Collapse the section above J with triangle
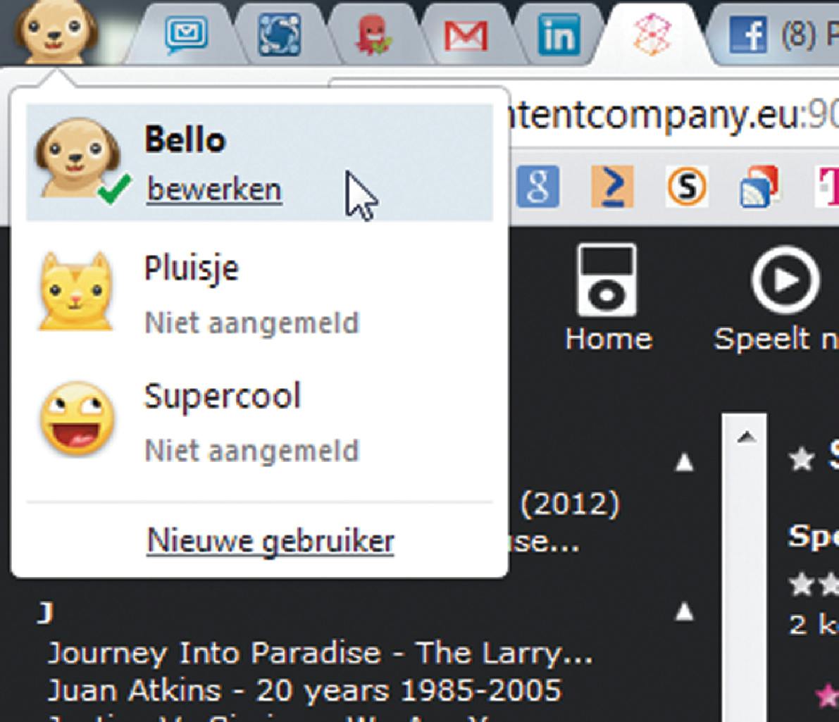Image resolution: width=839 pixels, height=722 pixels. tap(683, 462)
